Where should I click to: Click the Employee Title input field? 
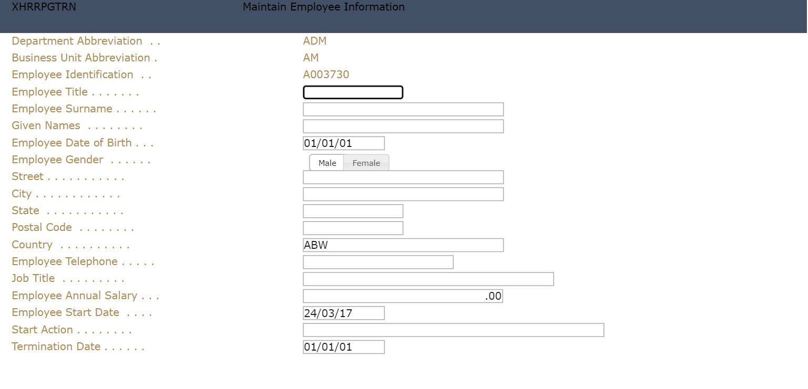click(353, 92)
